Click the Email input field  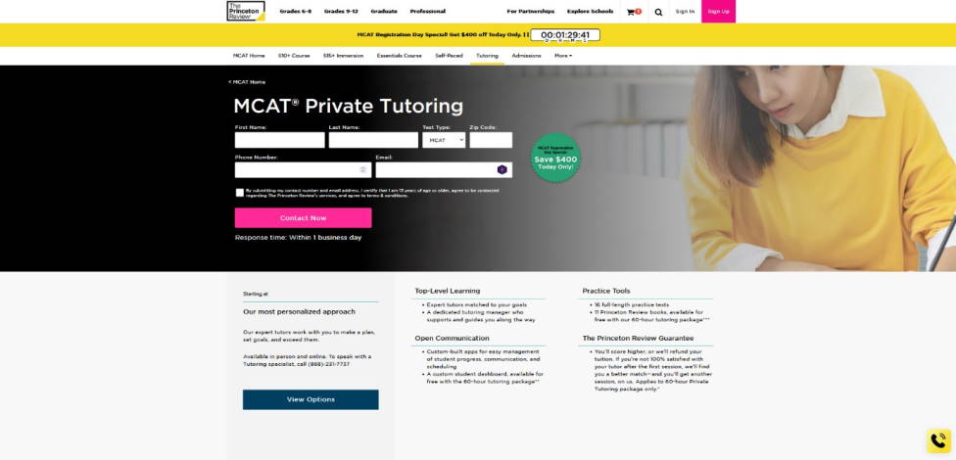444,170
